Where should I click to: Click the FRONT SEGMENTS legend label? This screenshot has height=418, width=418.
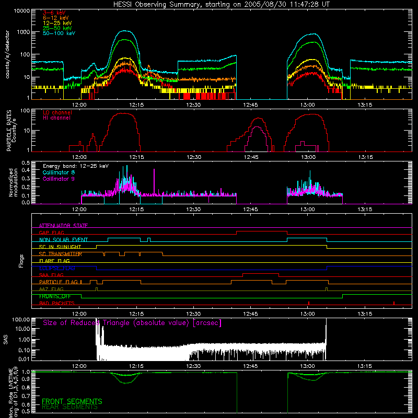pyautogui.click(x=72, y=401)
